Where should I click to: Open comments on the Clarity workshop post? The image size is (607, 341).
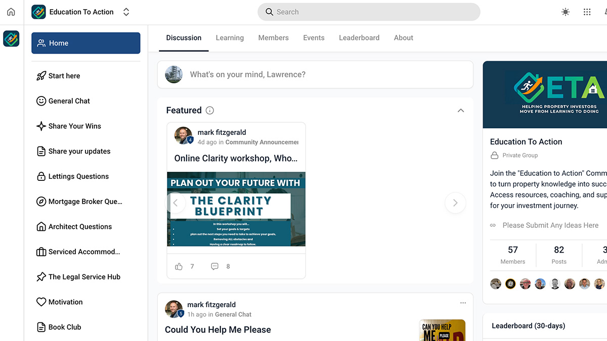(x=214, y=266)
